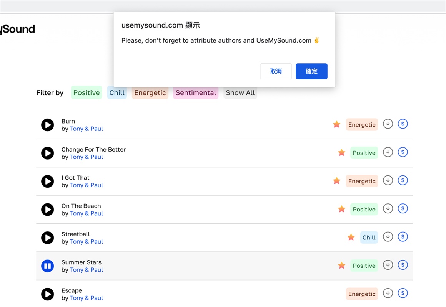446x307 pixels.
Task: Select the Energetic filter tag
Action: click(x=150, y=92)
